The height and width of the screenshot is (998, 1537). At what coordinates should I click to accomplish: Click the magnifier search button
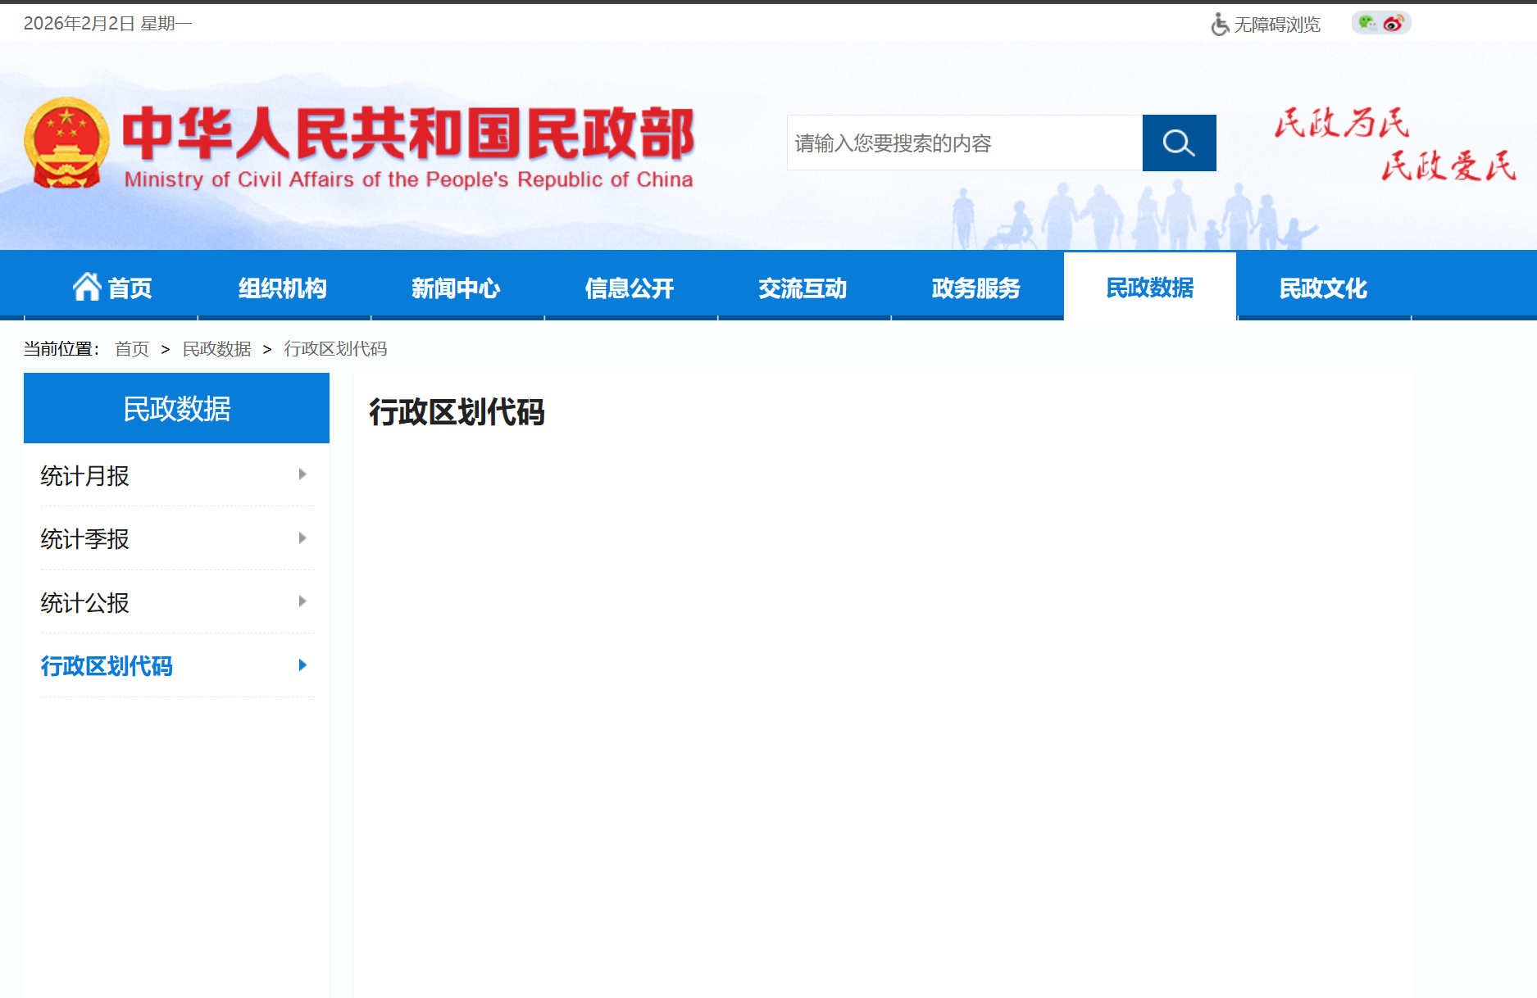point(1178,143)
